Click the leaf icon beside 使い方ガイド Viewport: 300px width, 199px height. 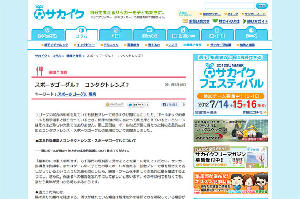pyautogui.click(x=244, y=21)
